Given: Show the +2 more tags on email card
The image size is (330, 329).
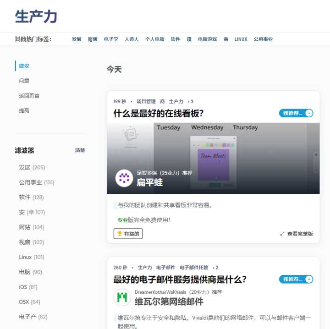Looking at the screenshot, I should 215,268.
